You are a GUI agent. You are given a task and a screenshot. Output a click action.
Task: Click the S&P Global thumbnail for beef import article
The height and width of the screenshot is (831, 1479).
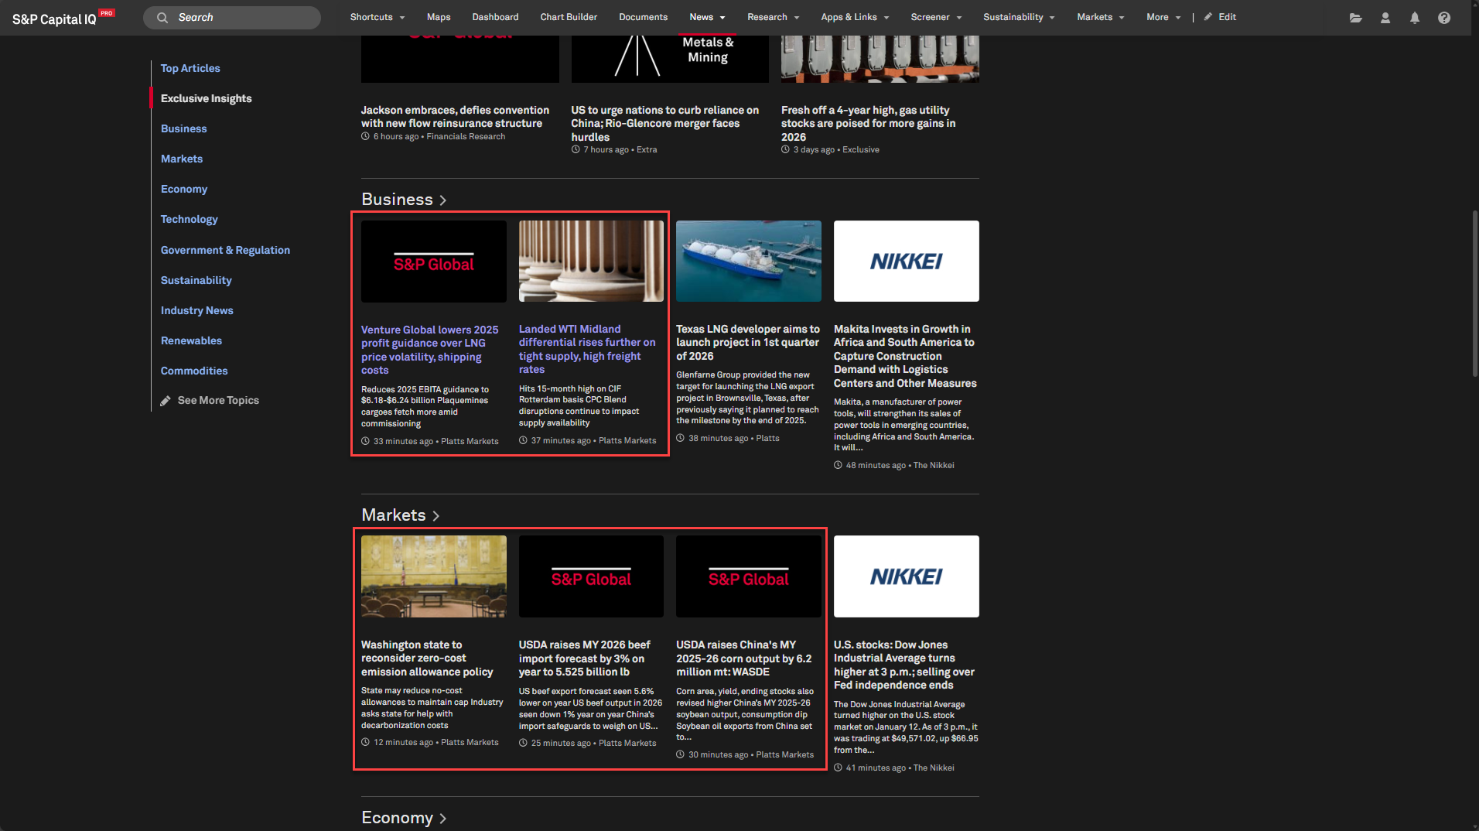click(x=591, y=576)
